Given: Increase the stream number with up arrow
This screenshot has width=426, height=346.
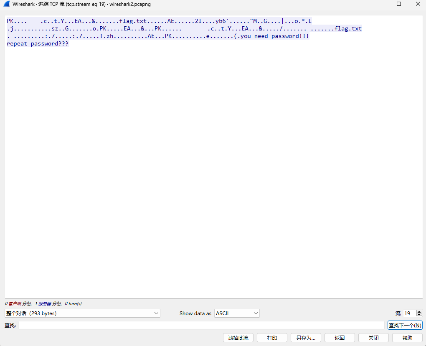Looking at the screenshot, I should point(419,312).
